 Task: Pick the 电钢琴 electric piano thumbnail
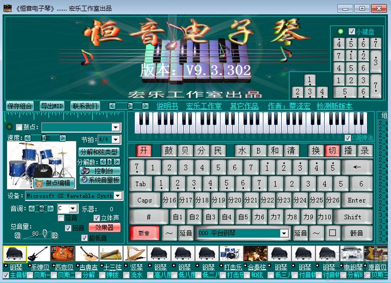(x=352, y=253)
